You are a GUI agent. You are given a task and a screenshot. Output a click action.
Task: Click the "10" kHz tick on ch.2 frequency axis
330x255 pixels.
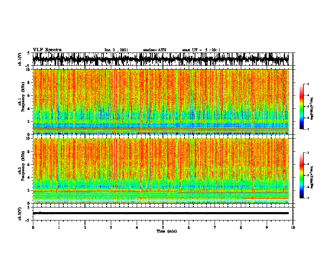click(28, 138)
